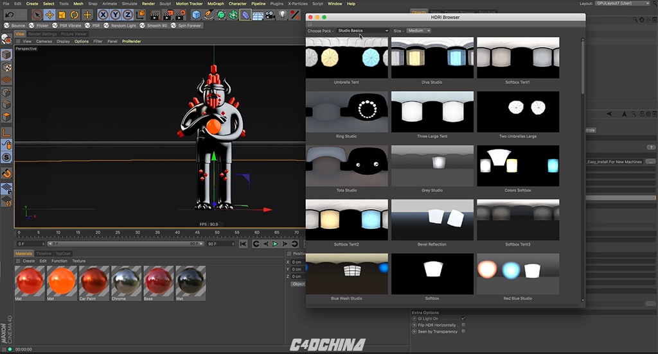
Task: Open the materials Texture menu
Action: [x=78, y=261]
